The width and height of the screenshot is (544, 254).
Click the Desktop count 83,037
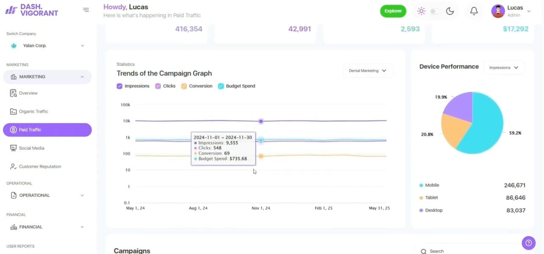click(516, 210)
